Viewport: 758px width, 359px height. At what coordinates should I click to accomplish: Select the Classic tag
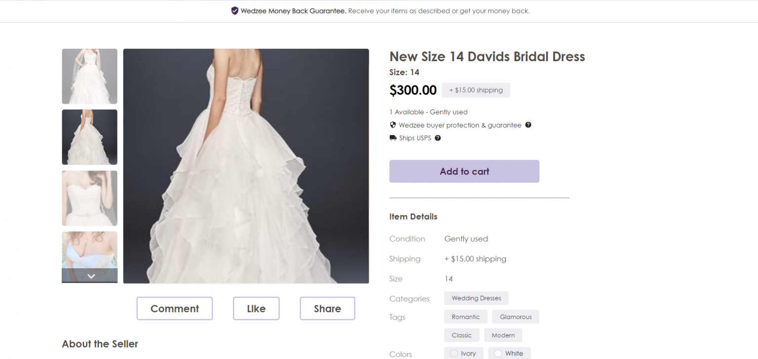461,335
